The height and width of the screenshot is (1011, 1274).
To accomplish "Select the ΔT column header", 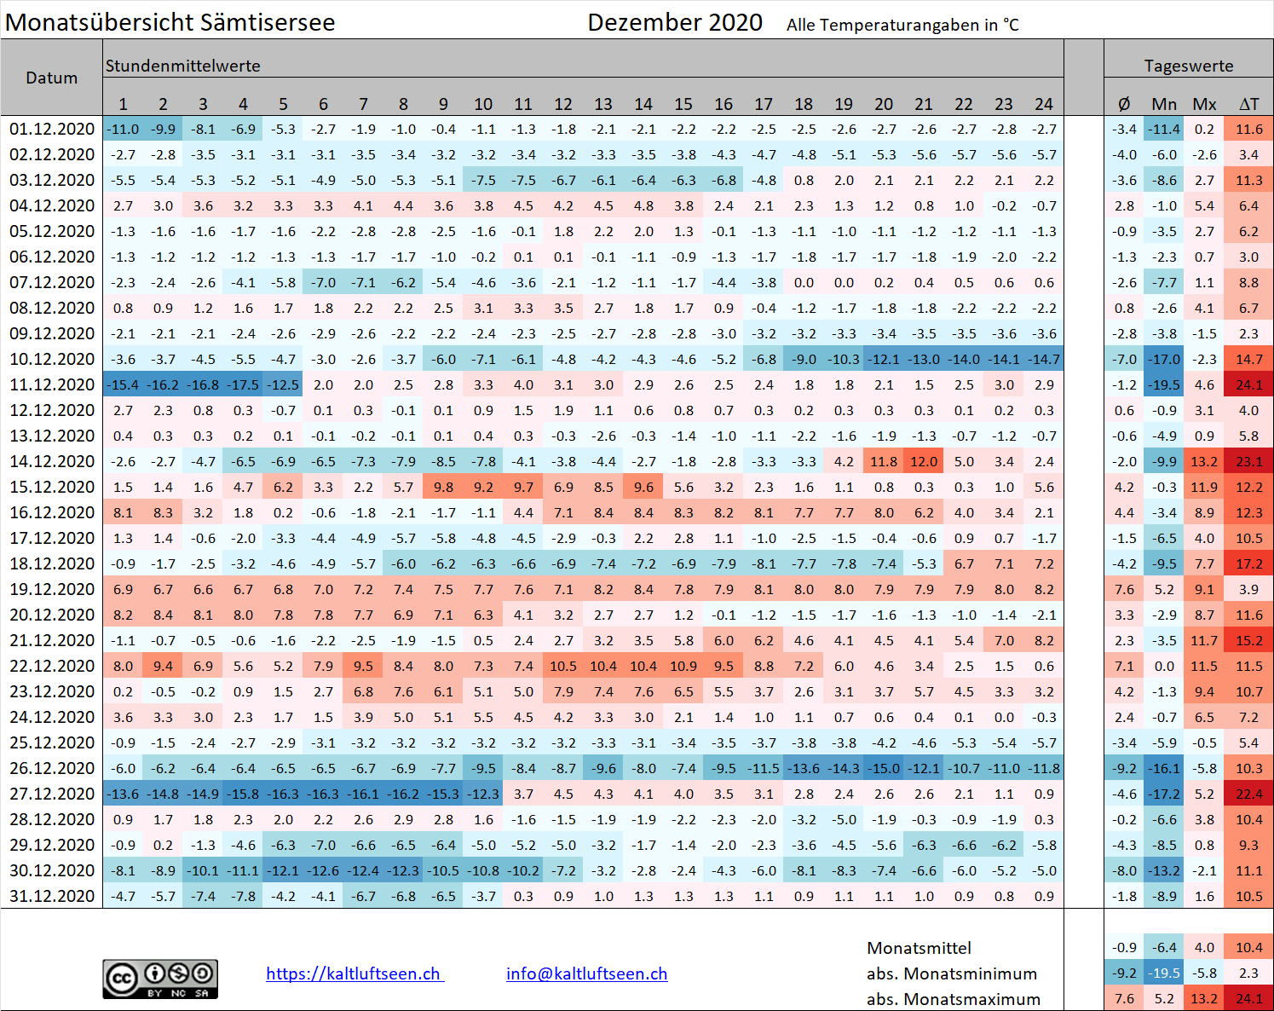I will (x=1248, y=104).
